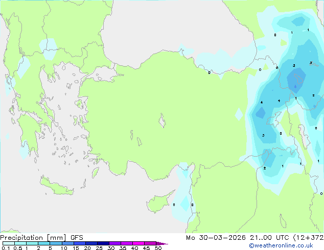Click the '35' legend scale label
Screen dimensions: 324x250
[x=123, y=248]
